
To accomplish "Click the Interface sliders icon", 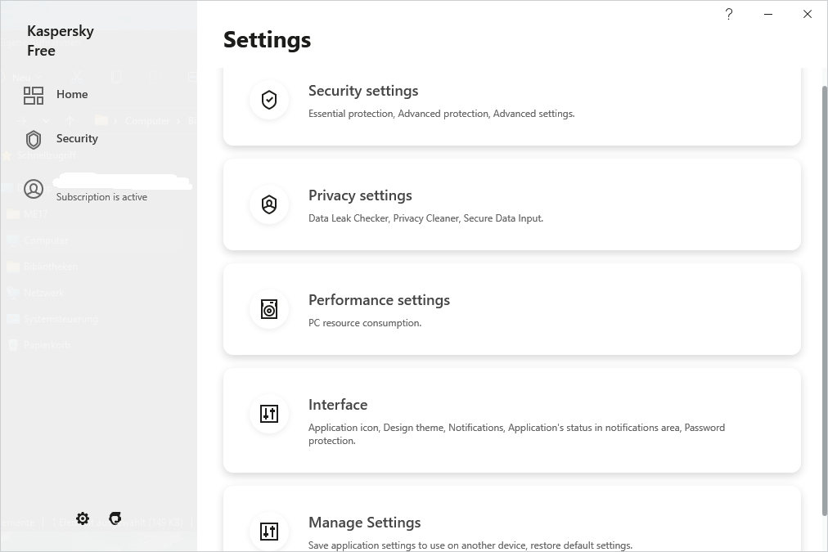I will click(x=269, y=414).
